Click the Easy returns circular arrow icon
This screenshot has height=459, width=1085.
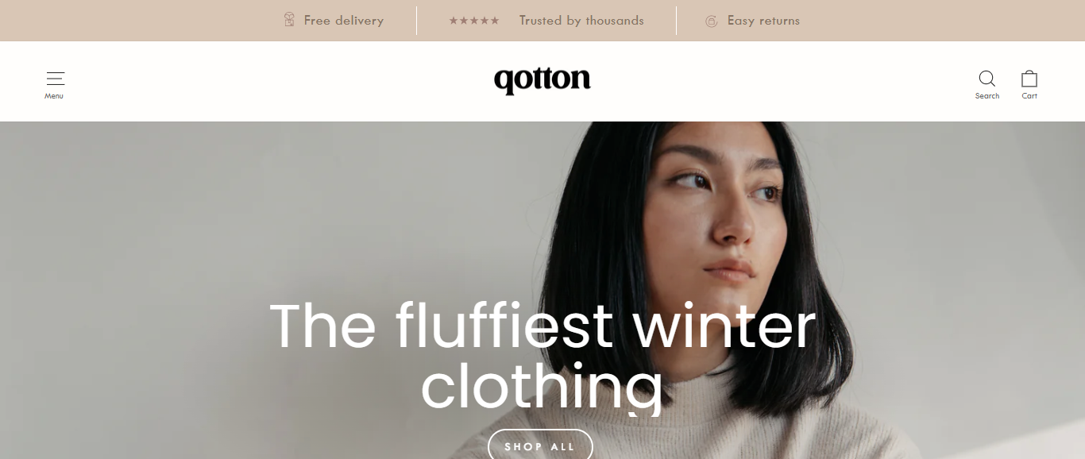(x=712, y=21)
